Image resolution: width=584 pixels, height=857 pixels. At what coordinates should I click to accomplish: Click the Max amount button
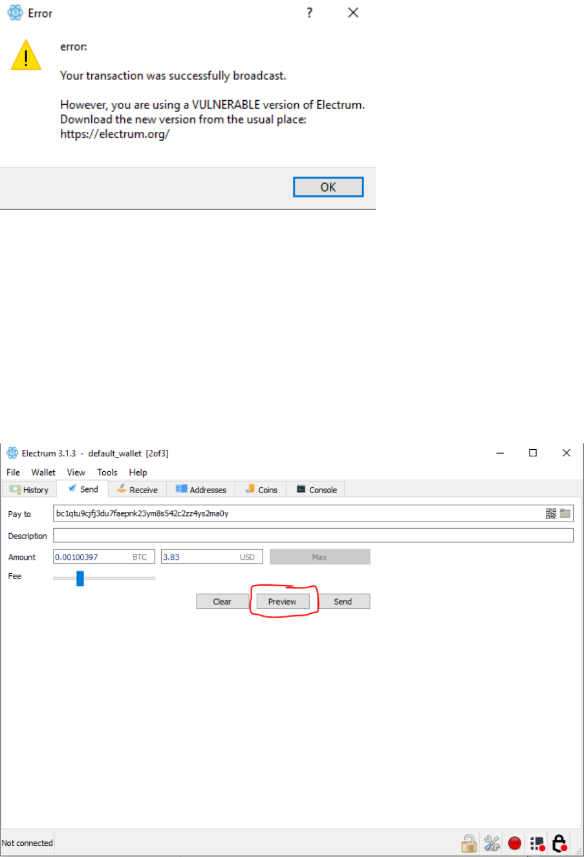[x=320, y=557]
